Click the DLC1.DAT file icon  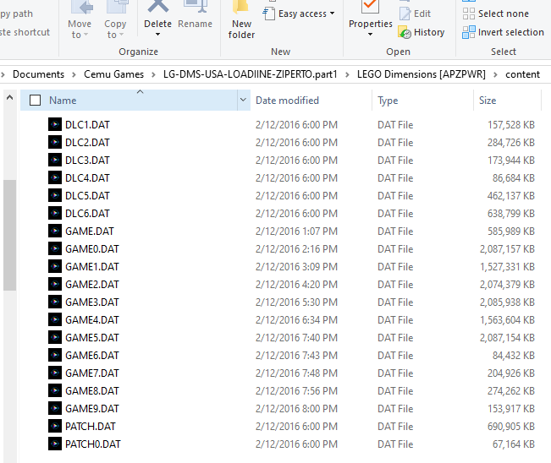[x=55, y=124]
